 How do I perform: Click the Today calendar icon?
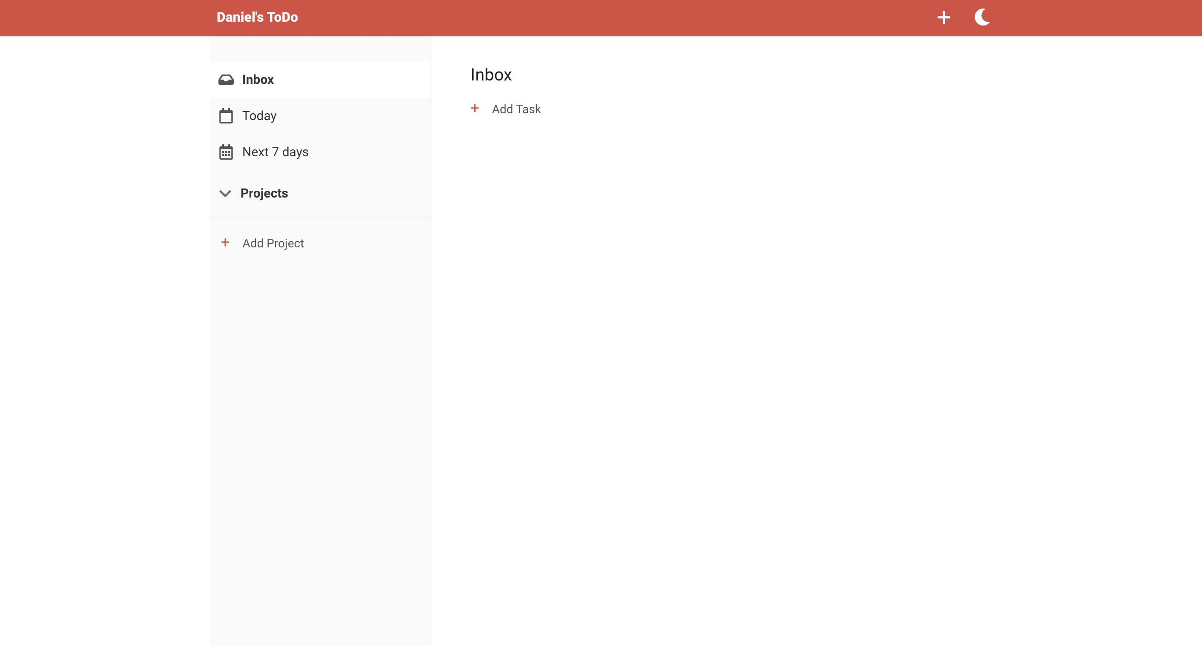tap(226, 116)
